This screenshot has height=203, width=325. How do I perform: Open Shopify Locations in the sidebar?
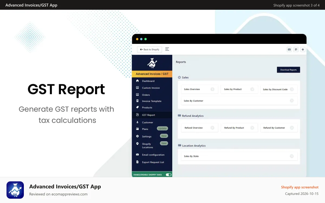[x=147, y=146]
